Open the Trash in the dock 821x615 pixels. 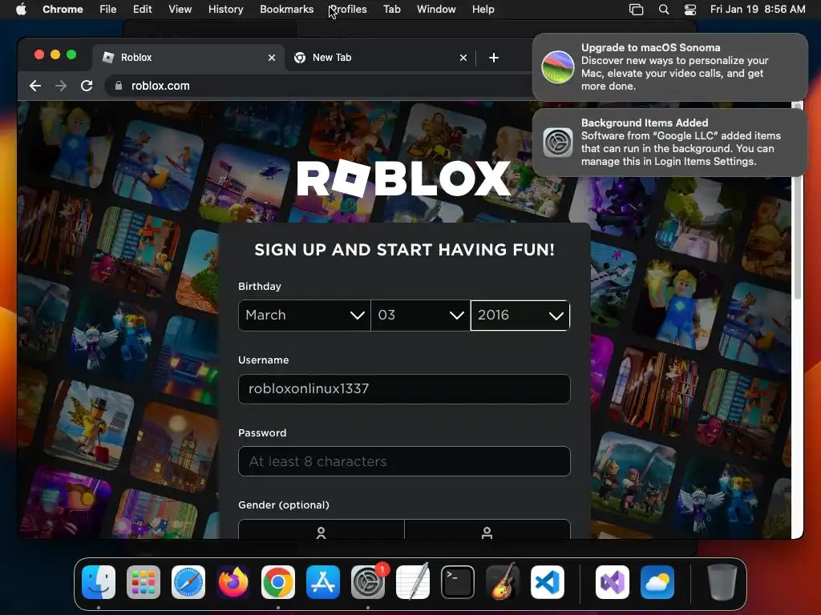(x=722, y=582)
